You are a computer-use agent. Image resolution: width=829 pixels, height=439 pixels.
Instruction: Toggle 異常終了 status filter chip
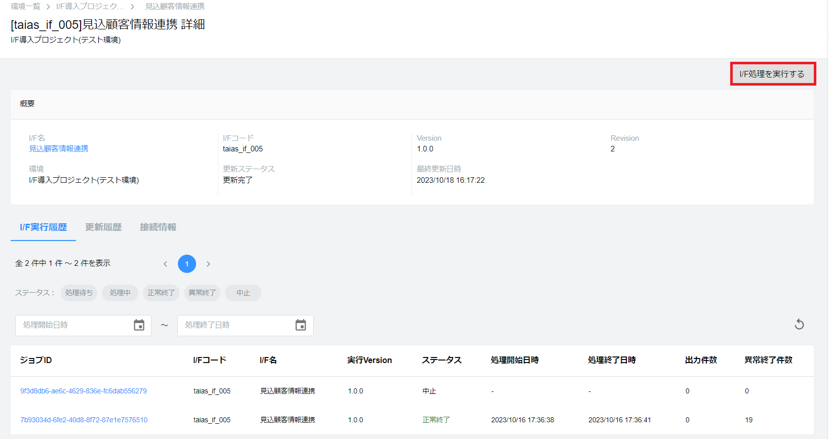tap(202, 293)
